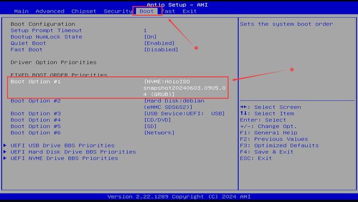Switch to the Advanced tab

[50, 11]
